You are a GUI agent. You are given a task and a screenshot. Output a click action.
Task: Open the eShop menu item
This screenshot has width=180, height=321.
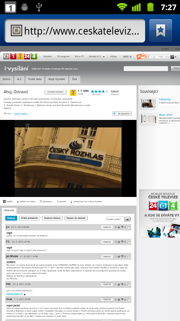pyautogui.click(x=113, y=56)
